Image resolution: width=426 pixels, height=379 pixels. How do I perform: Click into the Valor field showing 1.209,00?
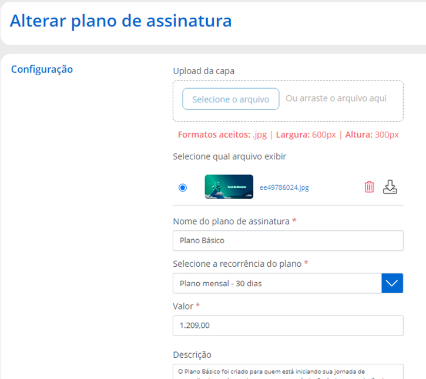[x=288, y=326]
